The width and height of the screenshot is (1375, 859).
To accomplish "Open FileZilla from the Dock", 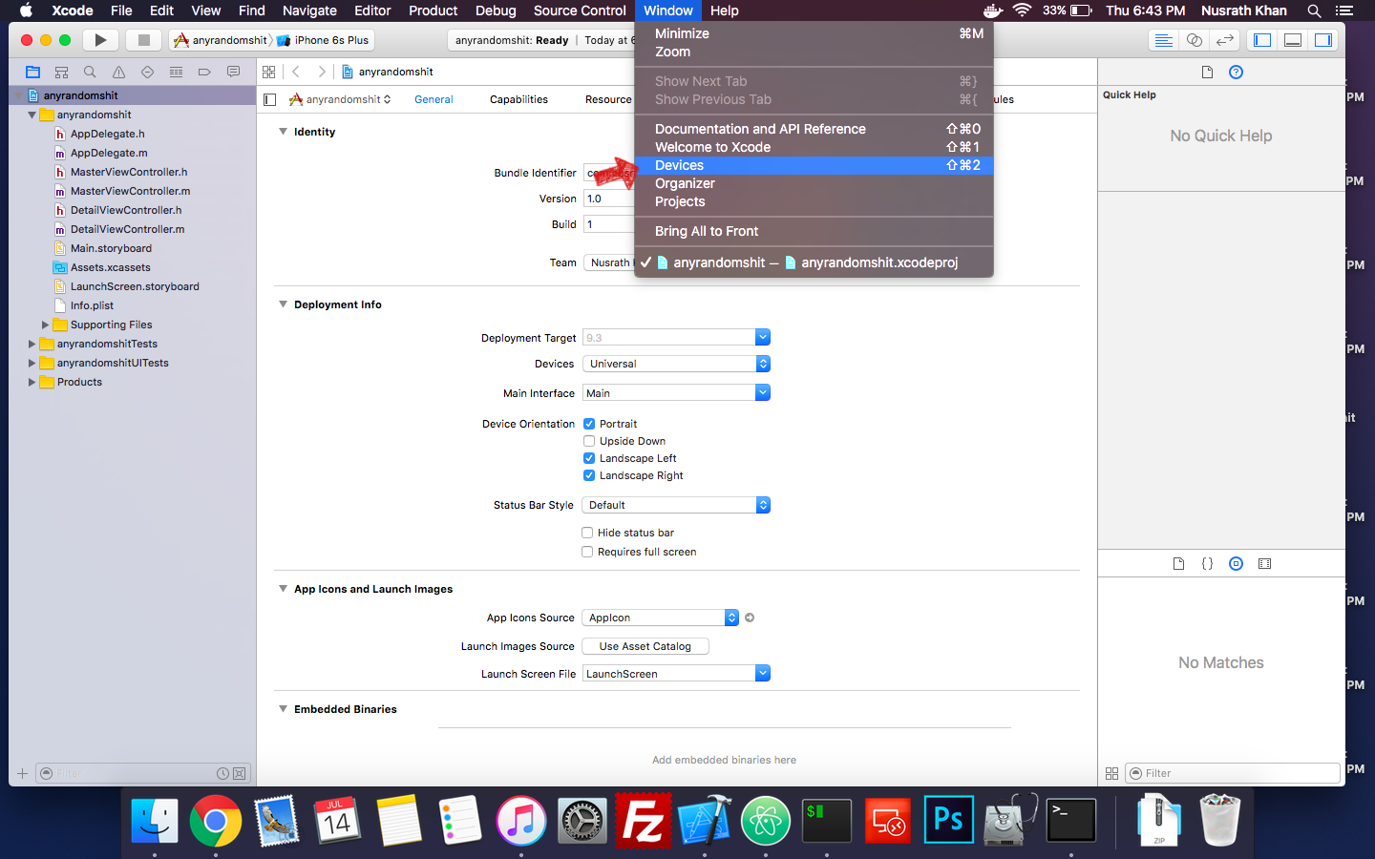I will pos(644,821).
